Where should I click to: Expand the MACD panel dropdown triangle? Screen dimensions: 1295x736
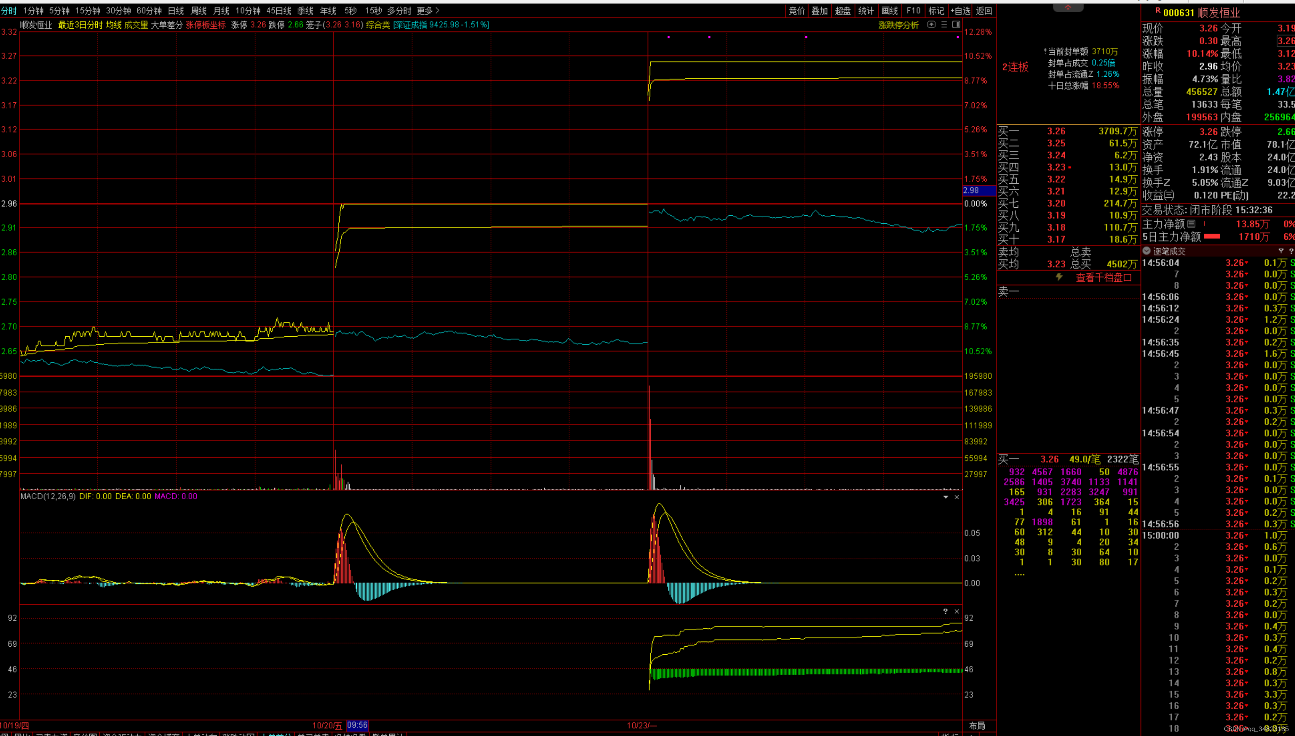click(x=945, y=497)
